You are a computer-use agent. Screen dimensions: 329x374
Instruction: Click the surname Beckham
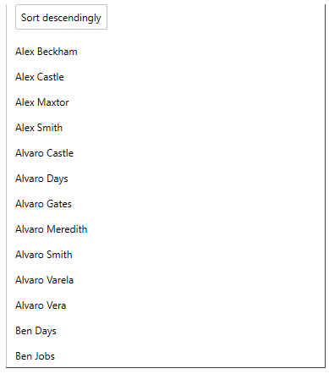coord(58,52)
